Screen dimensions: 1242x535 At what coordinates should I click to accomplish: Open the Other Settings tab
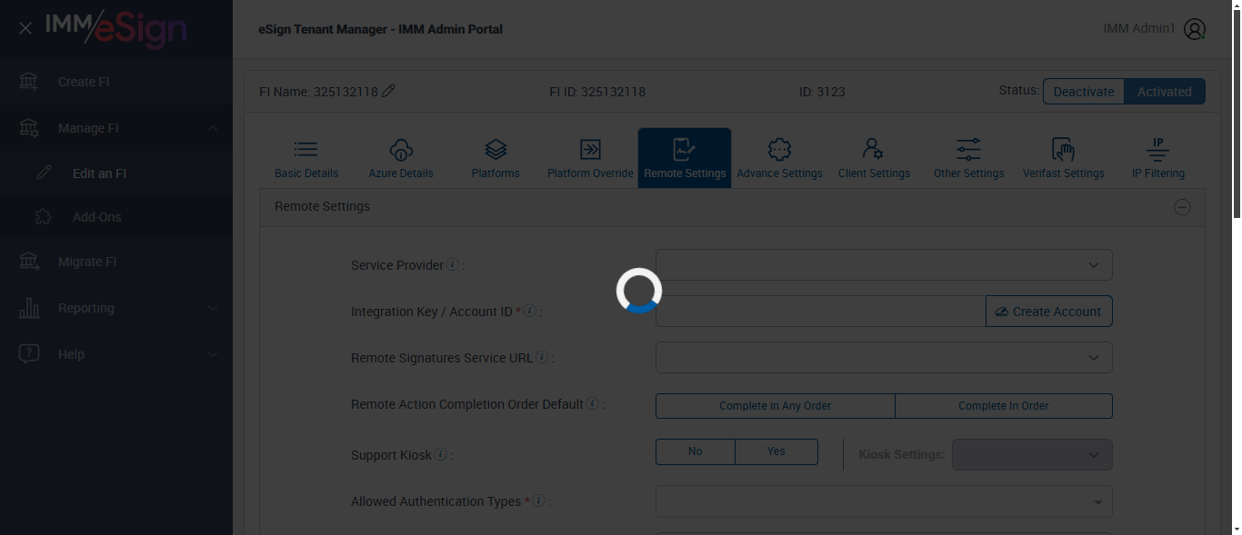[x=968, y=158]
